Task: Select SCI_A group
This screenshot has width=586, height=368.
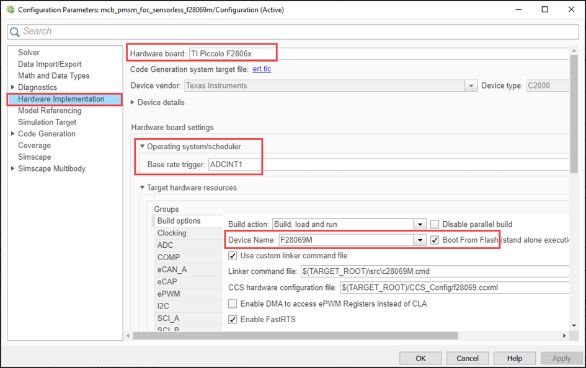Action: click(x=188, y=318)
